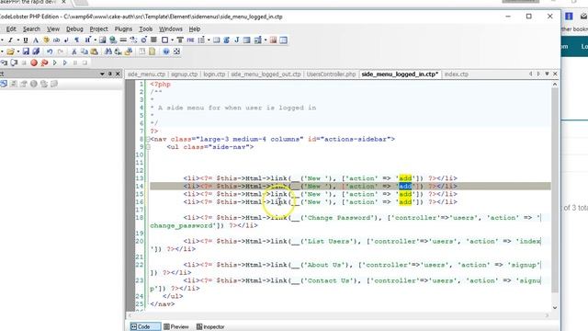This screenshot has height=331, width=588.
Task: Toggle breakpoint with red circle icon
Action: click(x=34, y=63)
